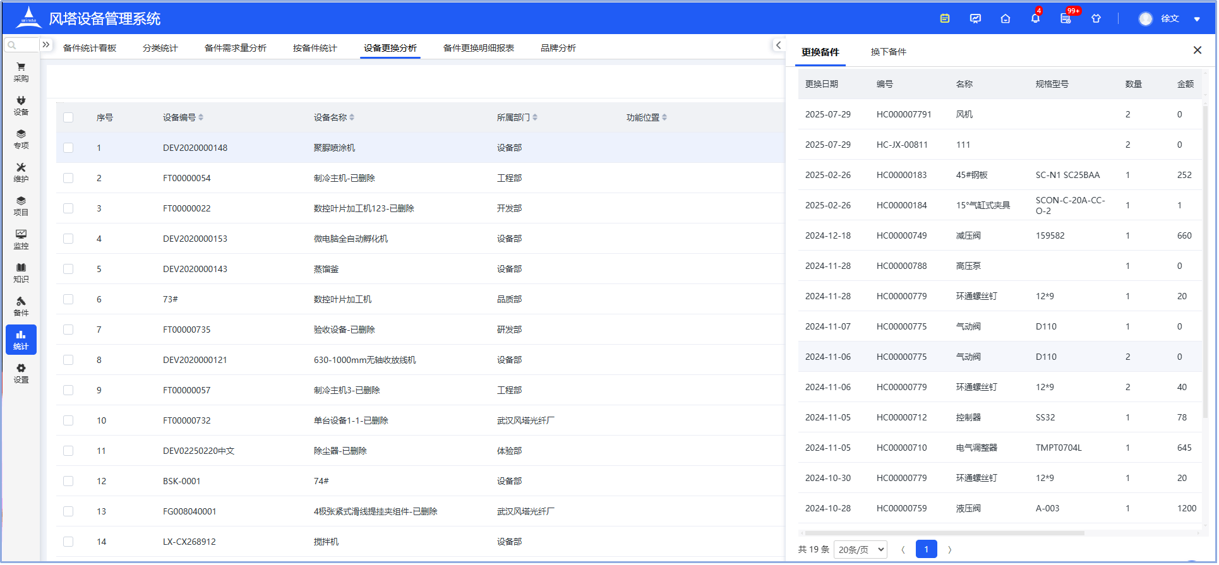Check the row for FT00000054
The height and width of the screenshot is (565, 1219).
68,178
